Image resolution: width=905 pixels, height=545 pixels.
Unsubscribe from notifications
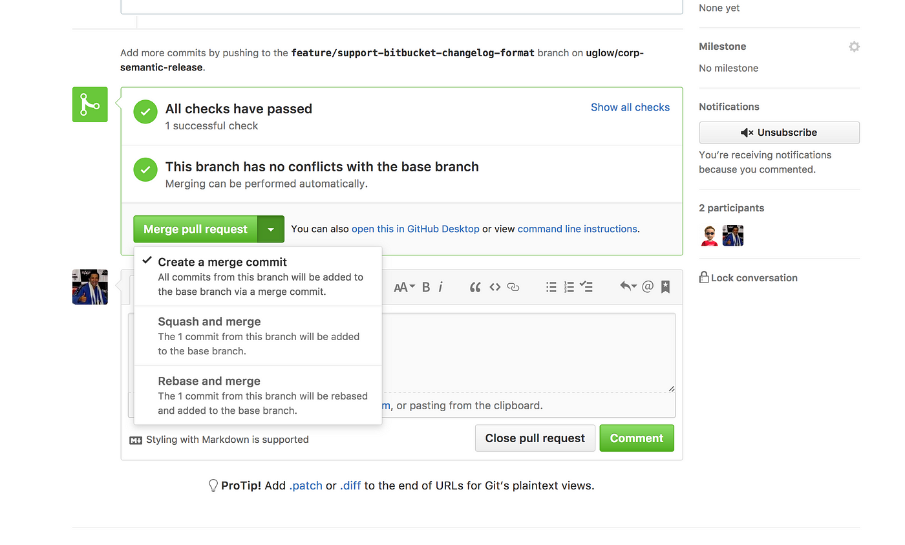[779, 133]
